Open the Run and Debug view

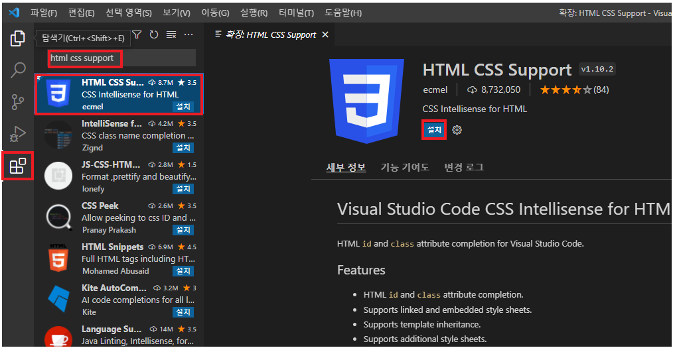tap(18, 134)
